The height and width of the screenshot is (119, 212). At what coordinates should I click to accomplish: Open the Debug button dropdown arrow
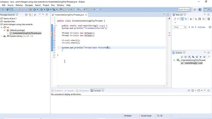click(x=44, y=10)
